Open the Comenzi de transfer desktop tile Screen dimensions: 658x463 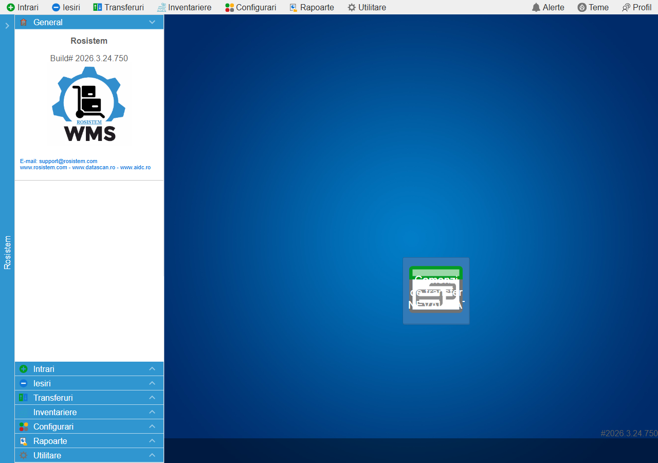tap(436, 291)
